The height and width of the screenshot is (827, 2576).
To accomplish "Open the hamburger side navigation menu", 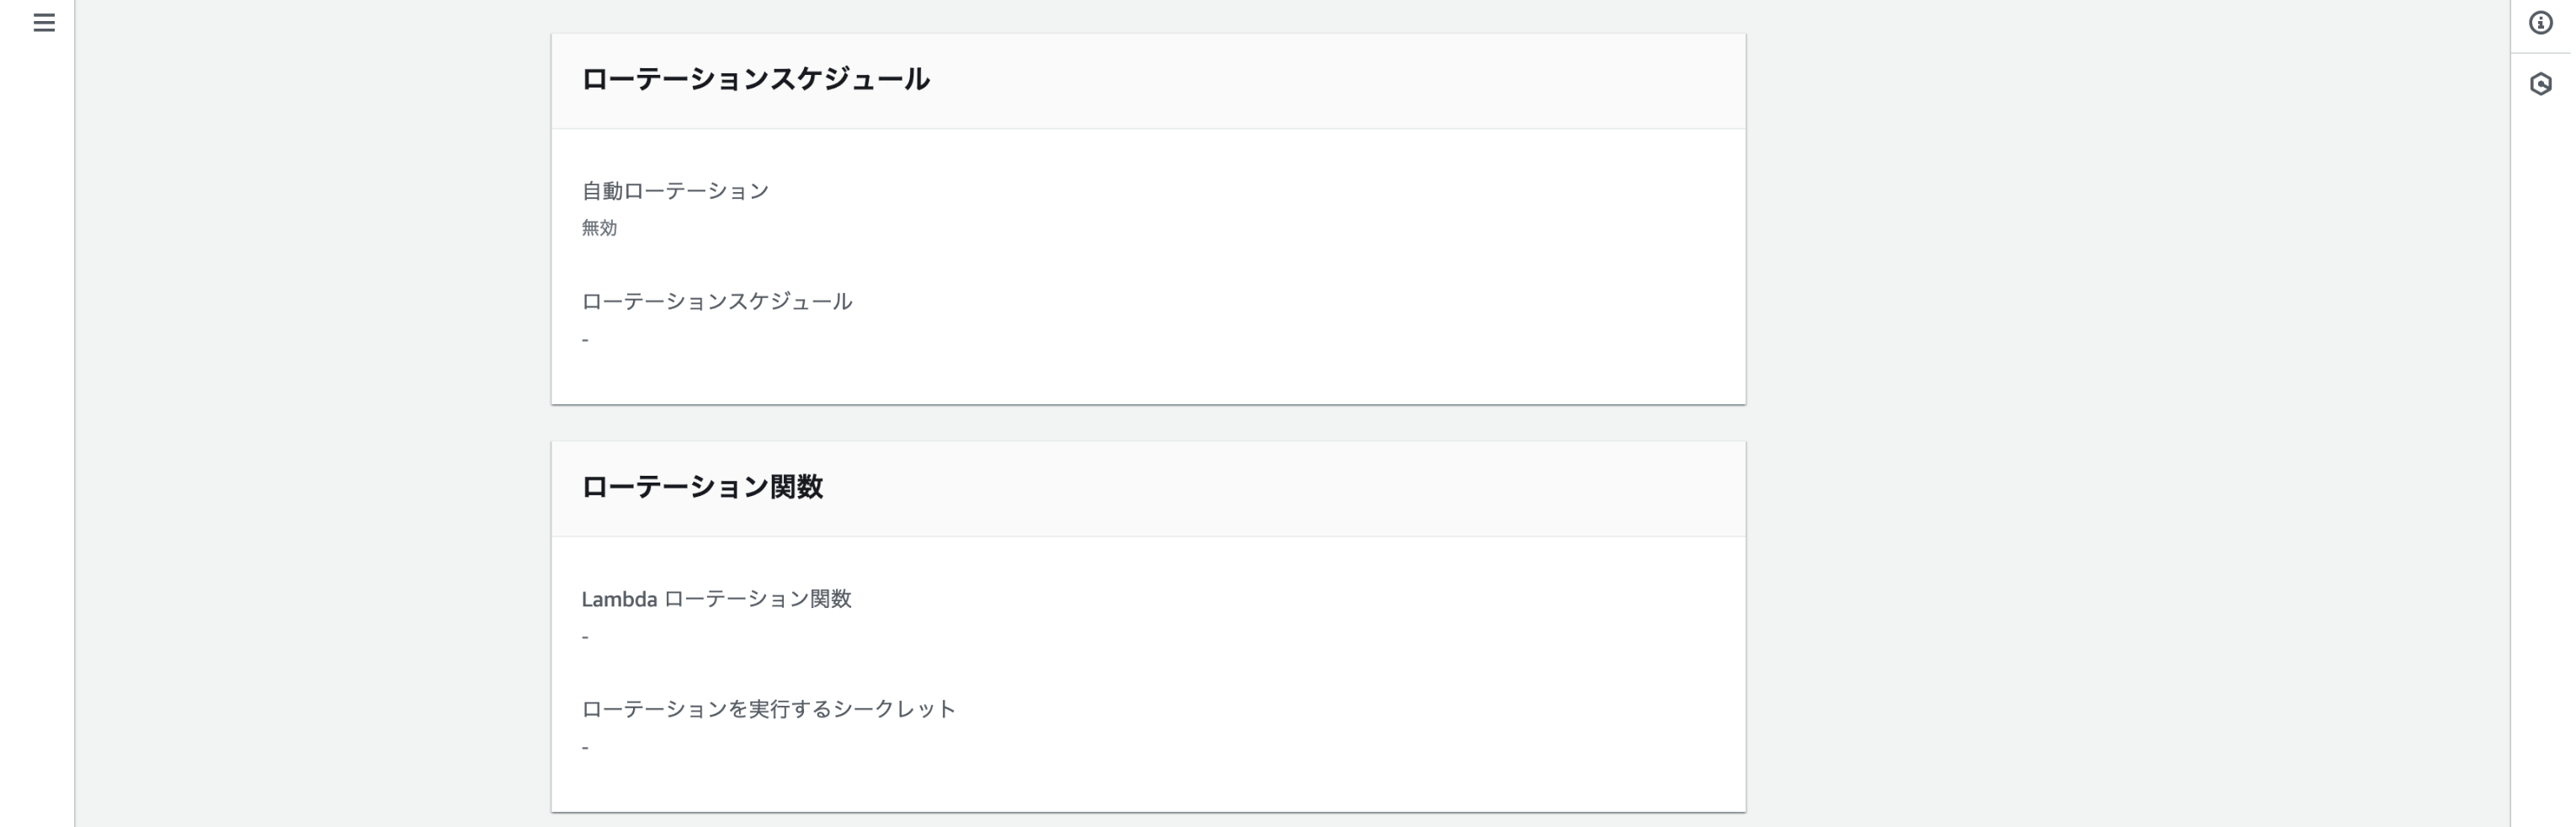I will click(x=44, y=22).
